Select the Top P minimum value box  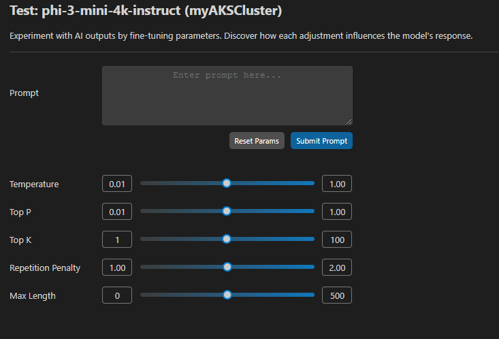pos(117,211)
